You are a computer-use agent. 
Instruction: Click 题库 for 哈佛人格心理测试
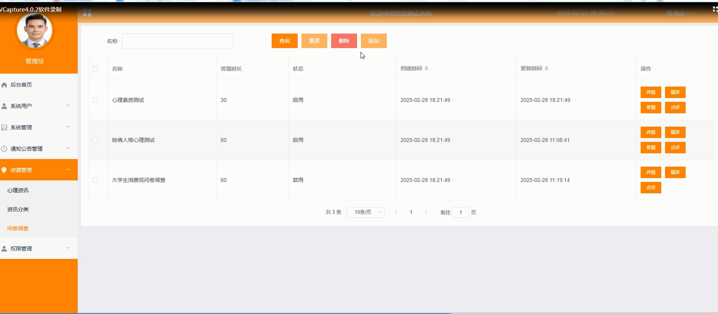click(675, 132)
